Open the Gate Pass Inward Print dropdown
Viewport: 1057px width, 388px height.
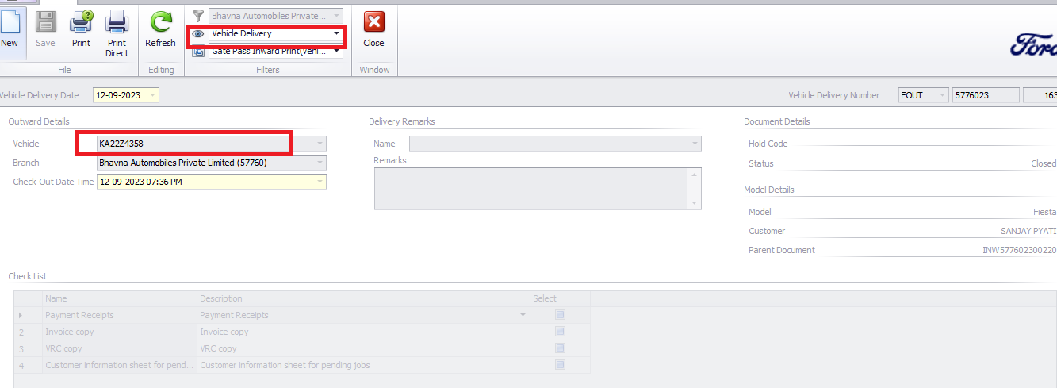(x=337, y=52)
